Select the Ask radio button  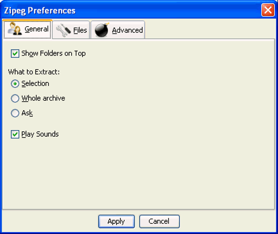click(15, 113)
